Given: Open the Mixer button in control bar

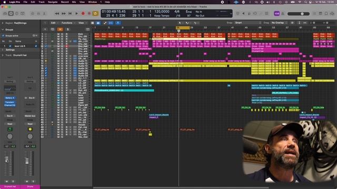Looking at the screenshot, I should (x=38, y=14).
